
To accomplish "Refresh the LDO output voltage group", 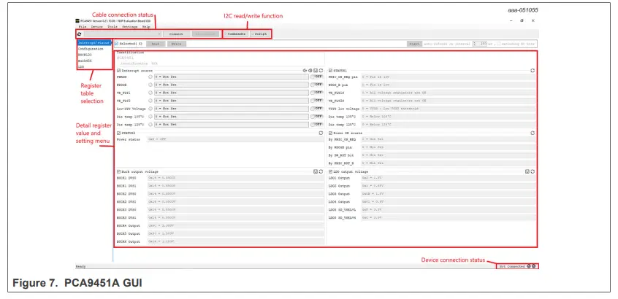I will click(x=533, y=171).
